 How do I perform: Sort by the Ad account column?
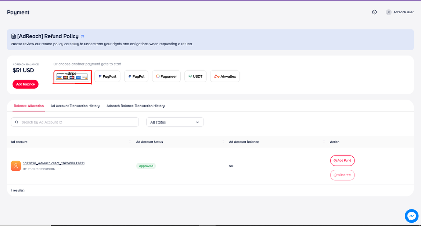[x=130, y=142]
